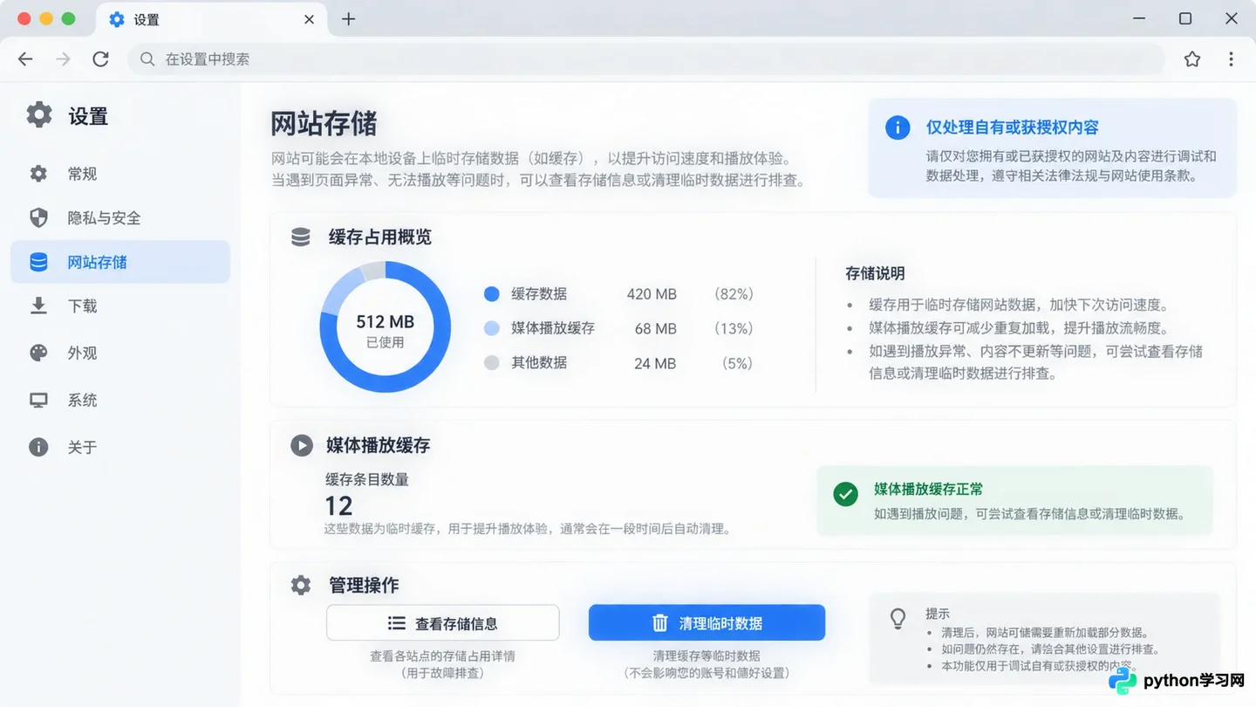Click the database icon beside 缓存占用概览

[301, 237]
